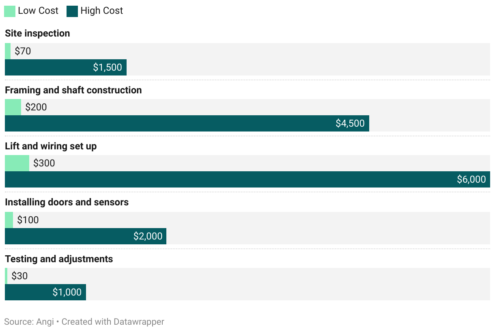Click the $30 low cost bar

pos(6,276)
